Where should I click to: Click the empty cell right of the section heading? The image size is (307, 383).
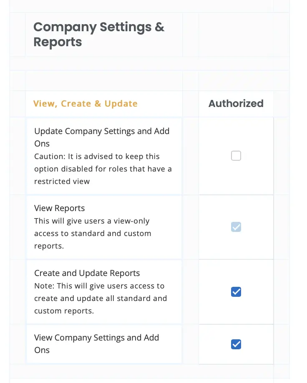click(x=236, y=35)
